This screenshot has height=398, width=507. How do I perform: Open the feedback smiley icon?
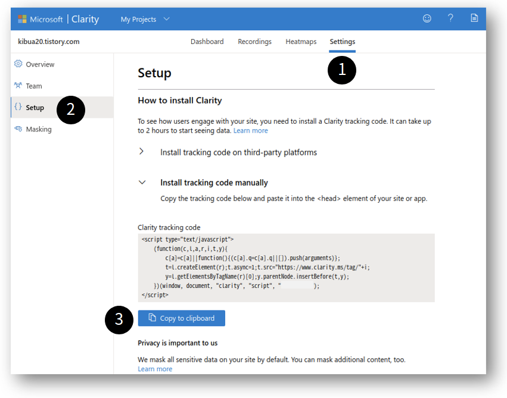427,18
